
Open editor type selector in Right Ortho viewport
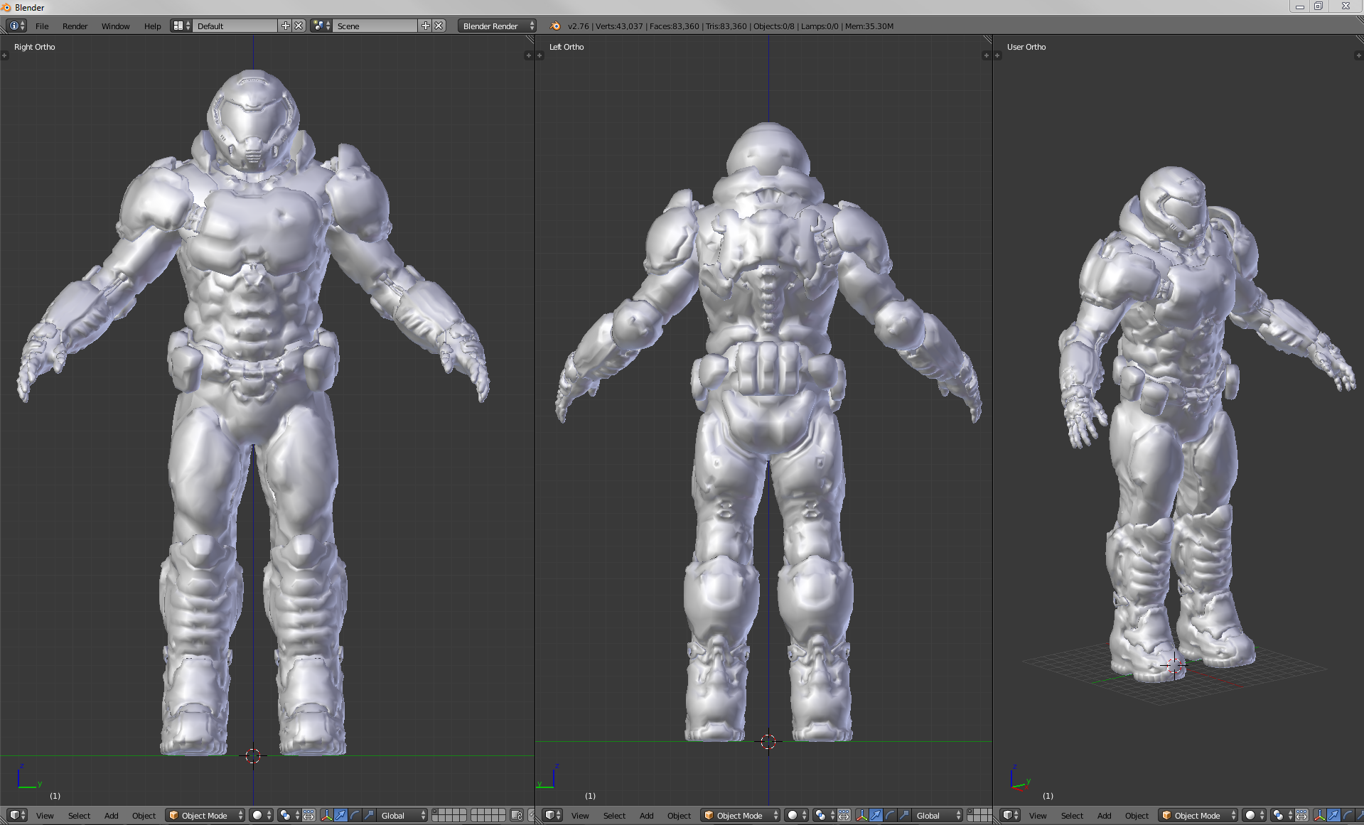coord(17,815)
